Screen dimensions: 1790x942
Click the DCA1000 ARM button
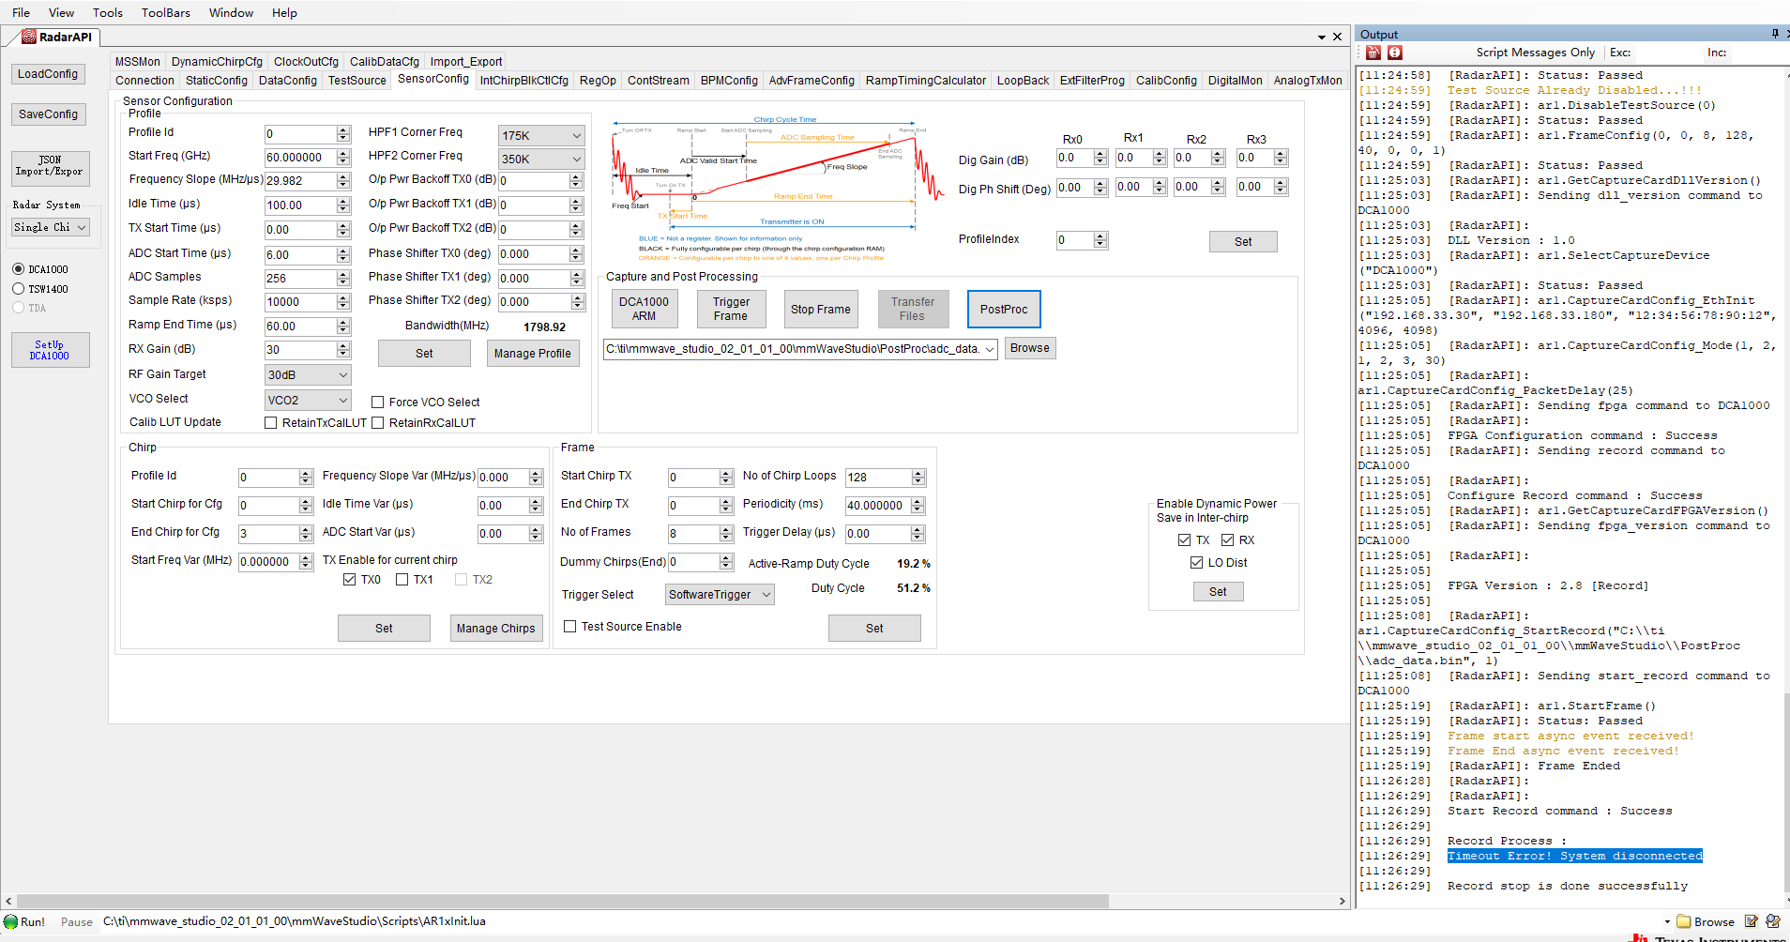coord(645,310)
